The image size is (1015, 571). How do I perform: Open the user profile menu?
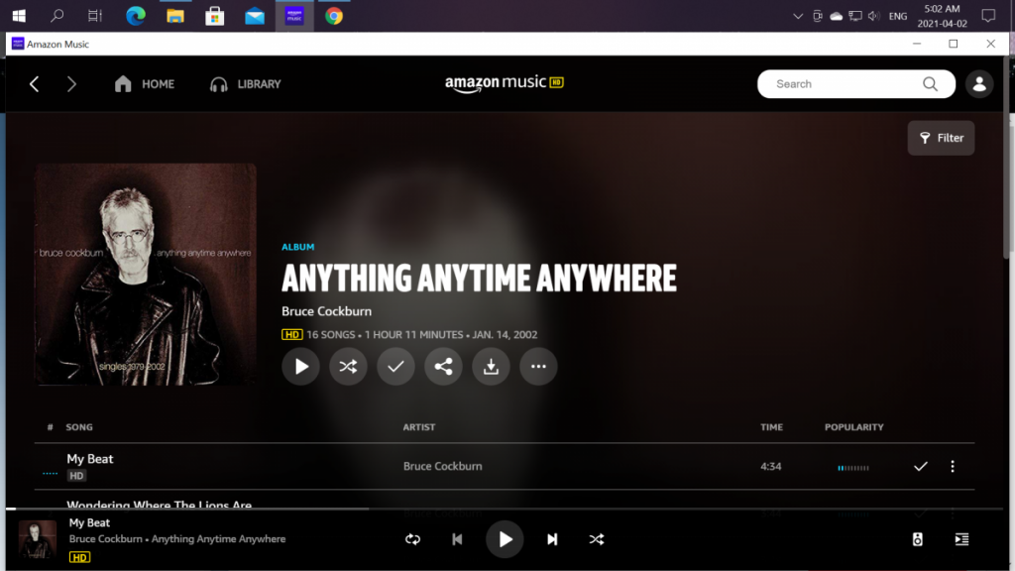(979, 84)
